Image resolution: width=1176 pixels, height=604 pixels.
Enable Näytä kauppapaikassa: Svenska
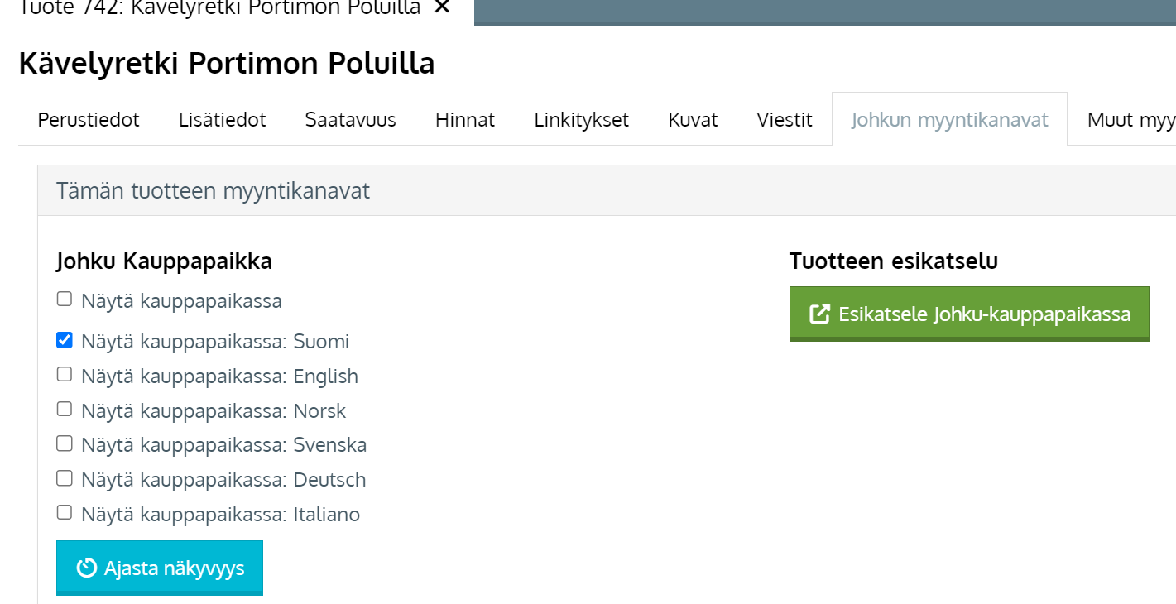coord(65,444)
